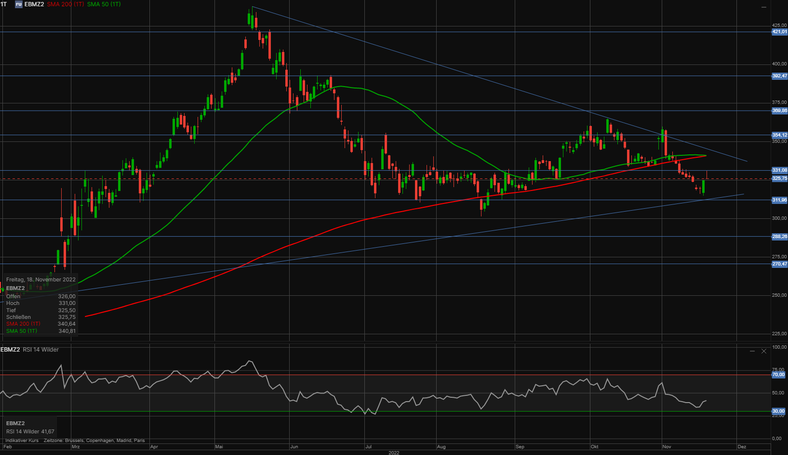The width and height of the screenshot is (788, 455).
Task: Click the 331,08 price level label
Action: (779, 170)
